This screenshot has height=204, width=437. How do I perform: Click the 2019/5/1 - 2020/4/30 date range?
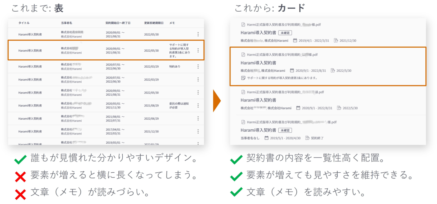point(286,138)
